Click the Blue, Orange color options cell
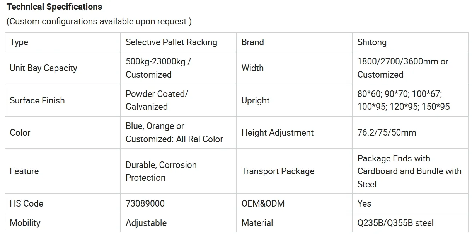Viewport: 472px width, 234px height. (174, 132)
